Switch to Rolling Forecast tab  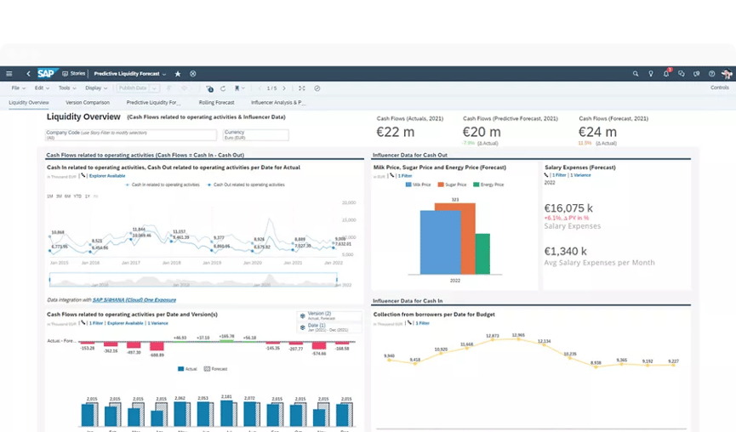coord(215,103)
